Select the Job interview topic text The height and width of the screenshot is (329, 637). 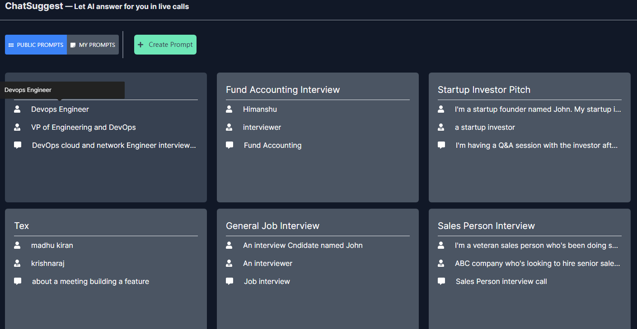click(267, 281)
